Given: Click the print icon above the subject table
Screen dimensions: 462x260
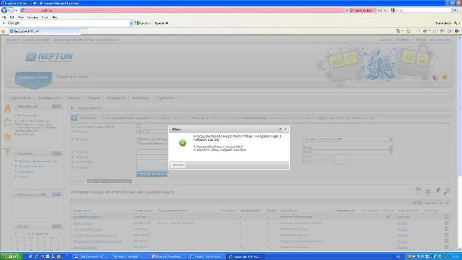Looking at the screenshot, I should point(428,191).
